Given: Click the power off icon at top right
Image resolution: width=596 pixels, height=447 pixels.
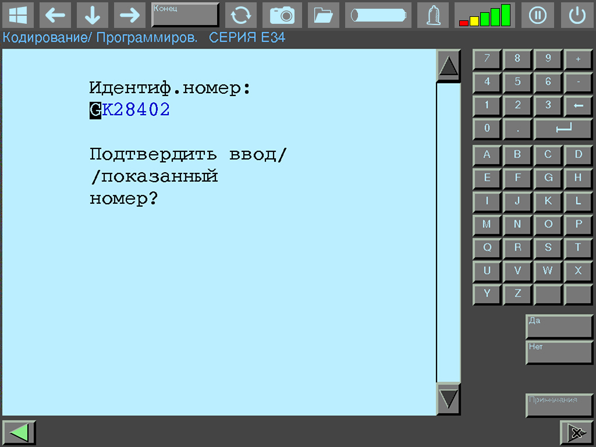Looking at the screenshot, I should click(577, 15).
